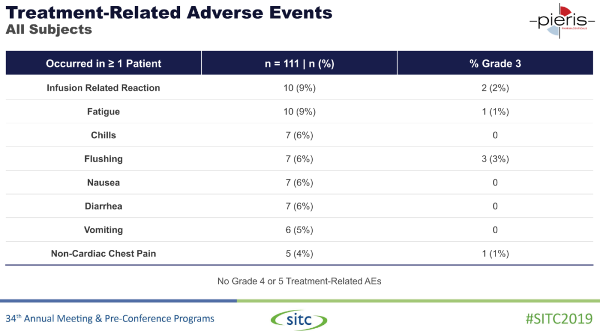The image size is (600, 331).
Task: Click the Chills row label
Action: tap(103, 135)
